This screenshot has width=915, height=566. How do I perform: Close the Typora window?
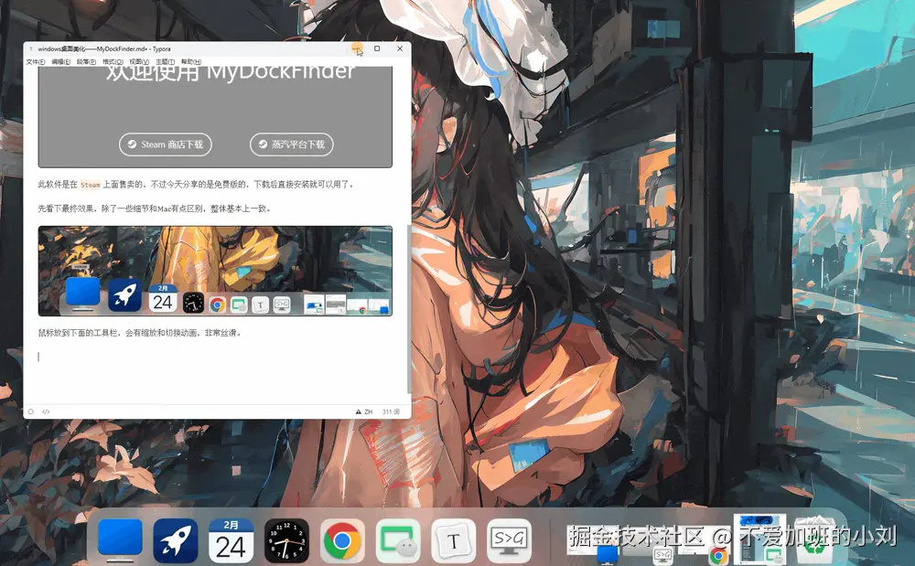[400, 48]
